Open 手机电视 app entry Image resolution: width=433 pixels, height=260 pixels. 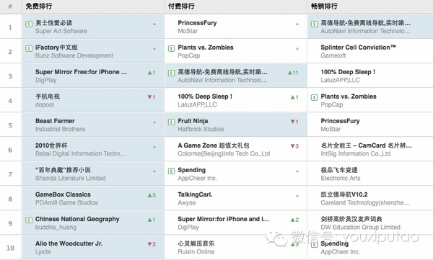click(48, 97)
